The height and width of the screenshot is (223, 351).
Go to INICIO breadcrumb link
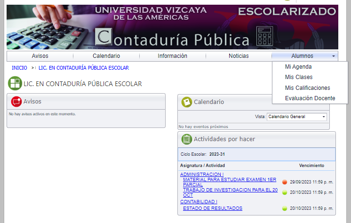pos(19,68)
